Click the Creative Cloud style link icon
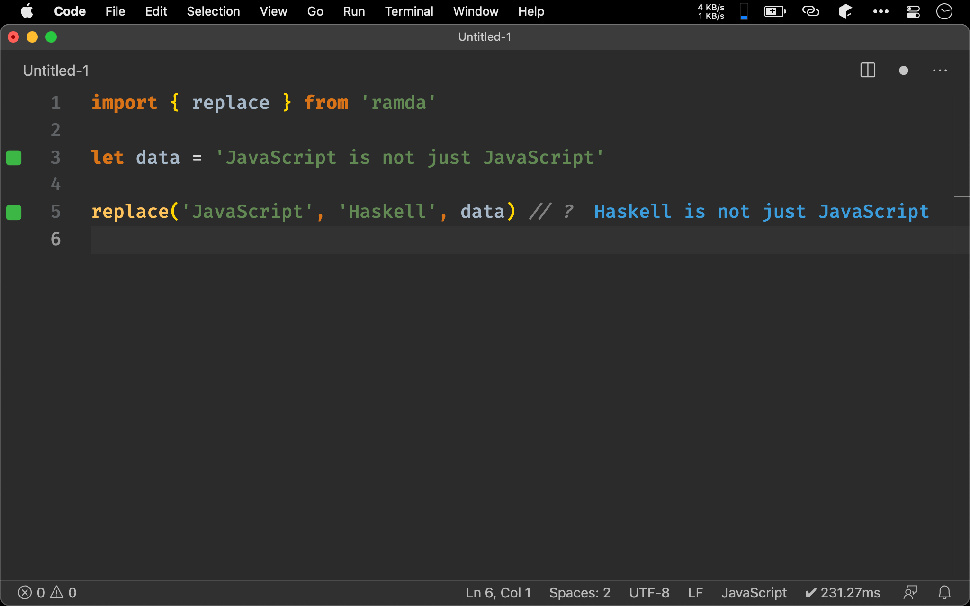This screenshot has width=970, height=606. pos(810,11)
